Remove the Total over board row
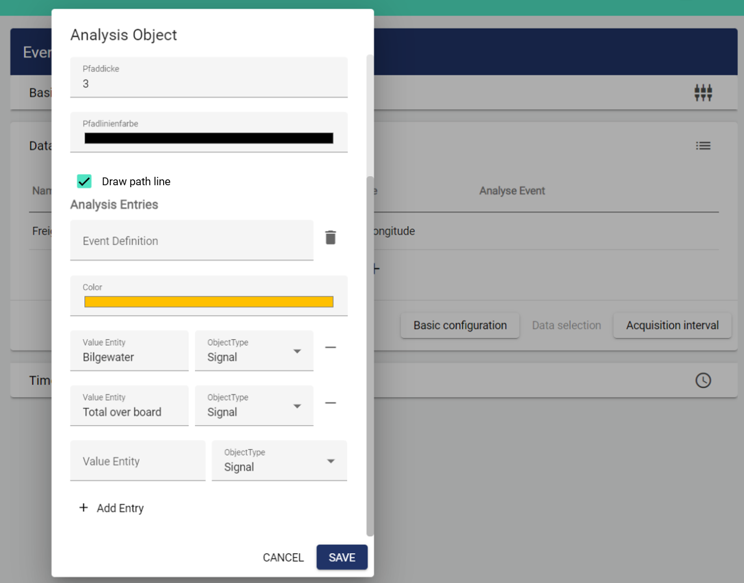 331,403
